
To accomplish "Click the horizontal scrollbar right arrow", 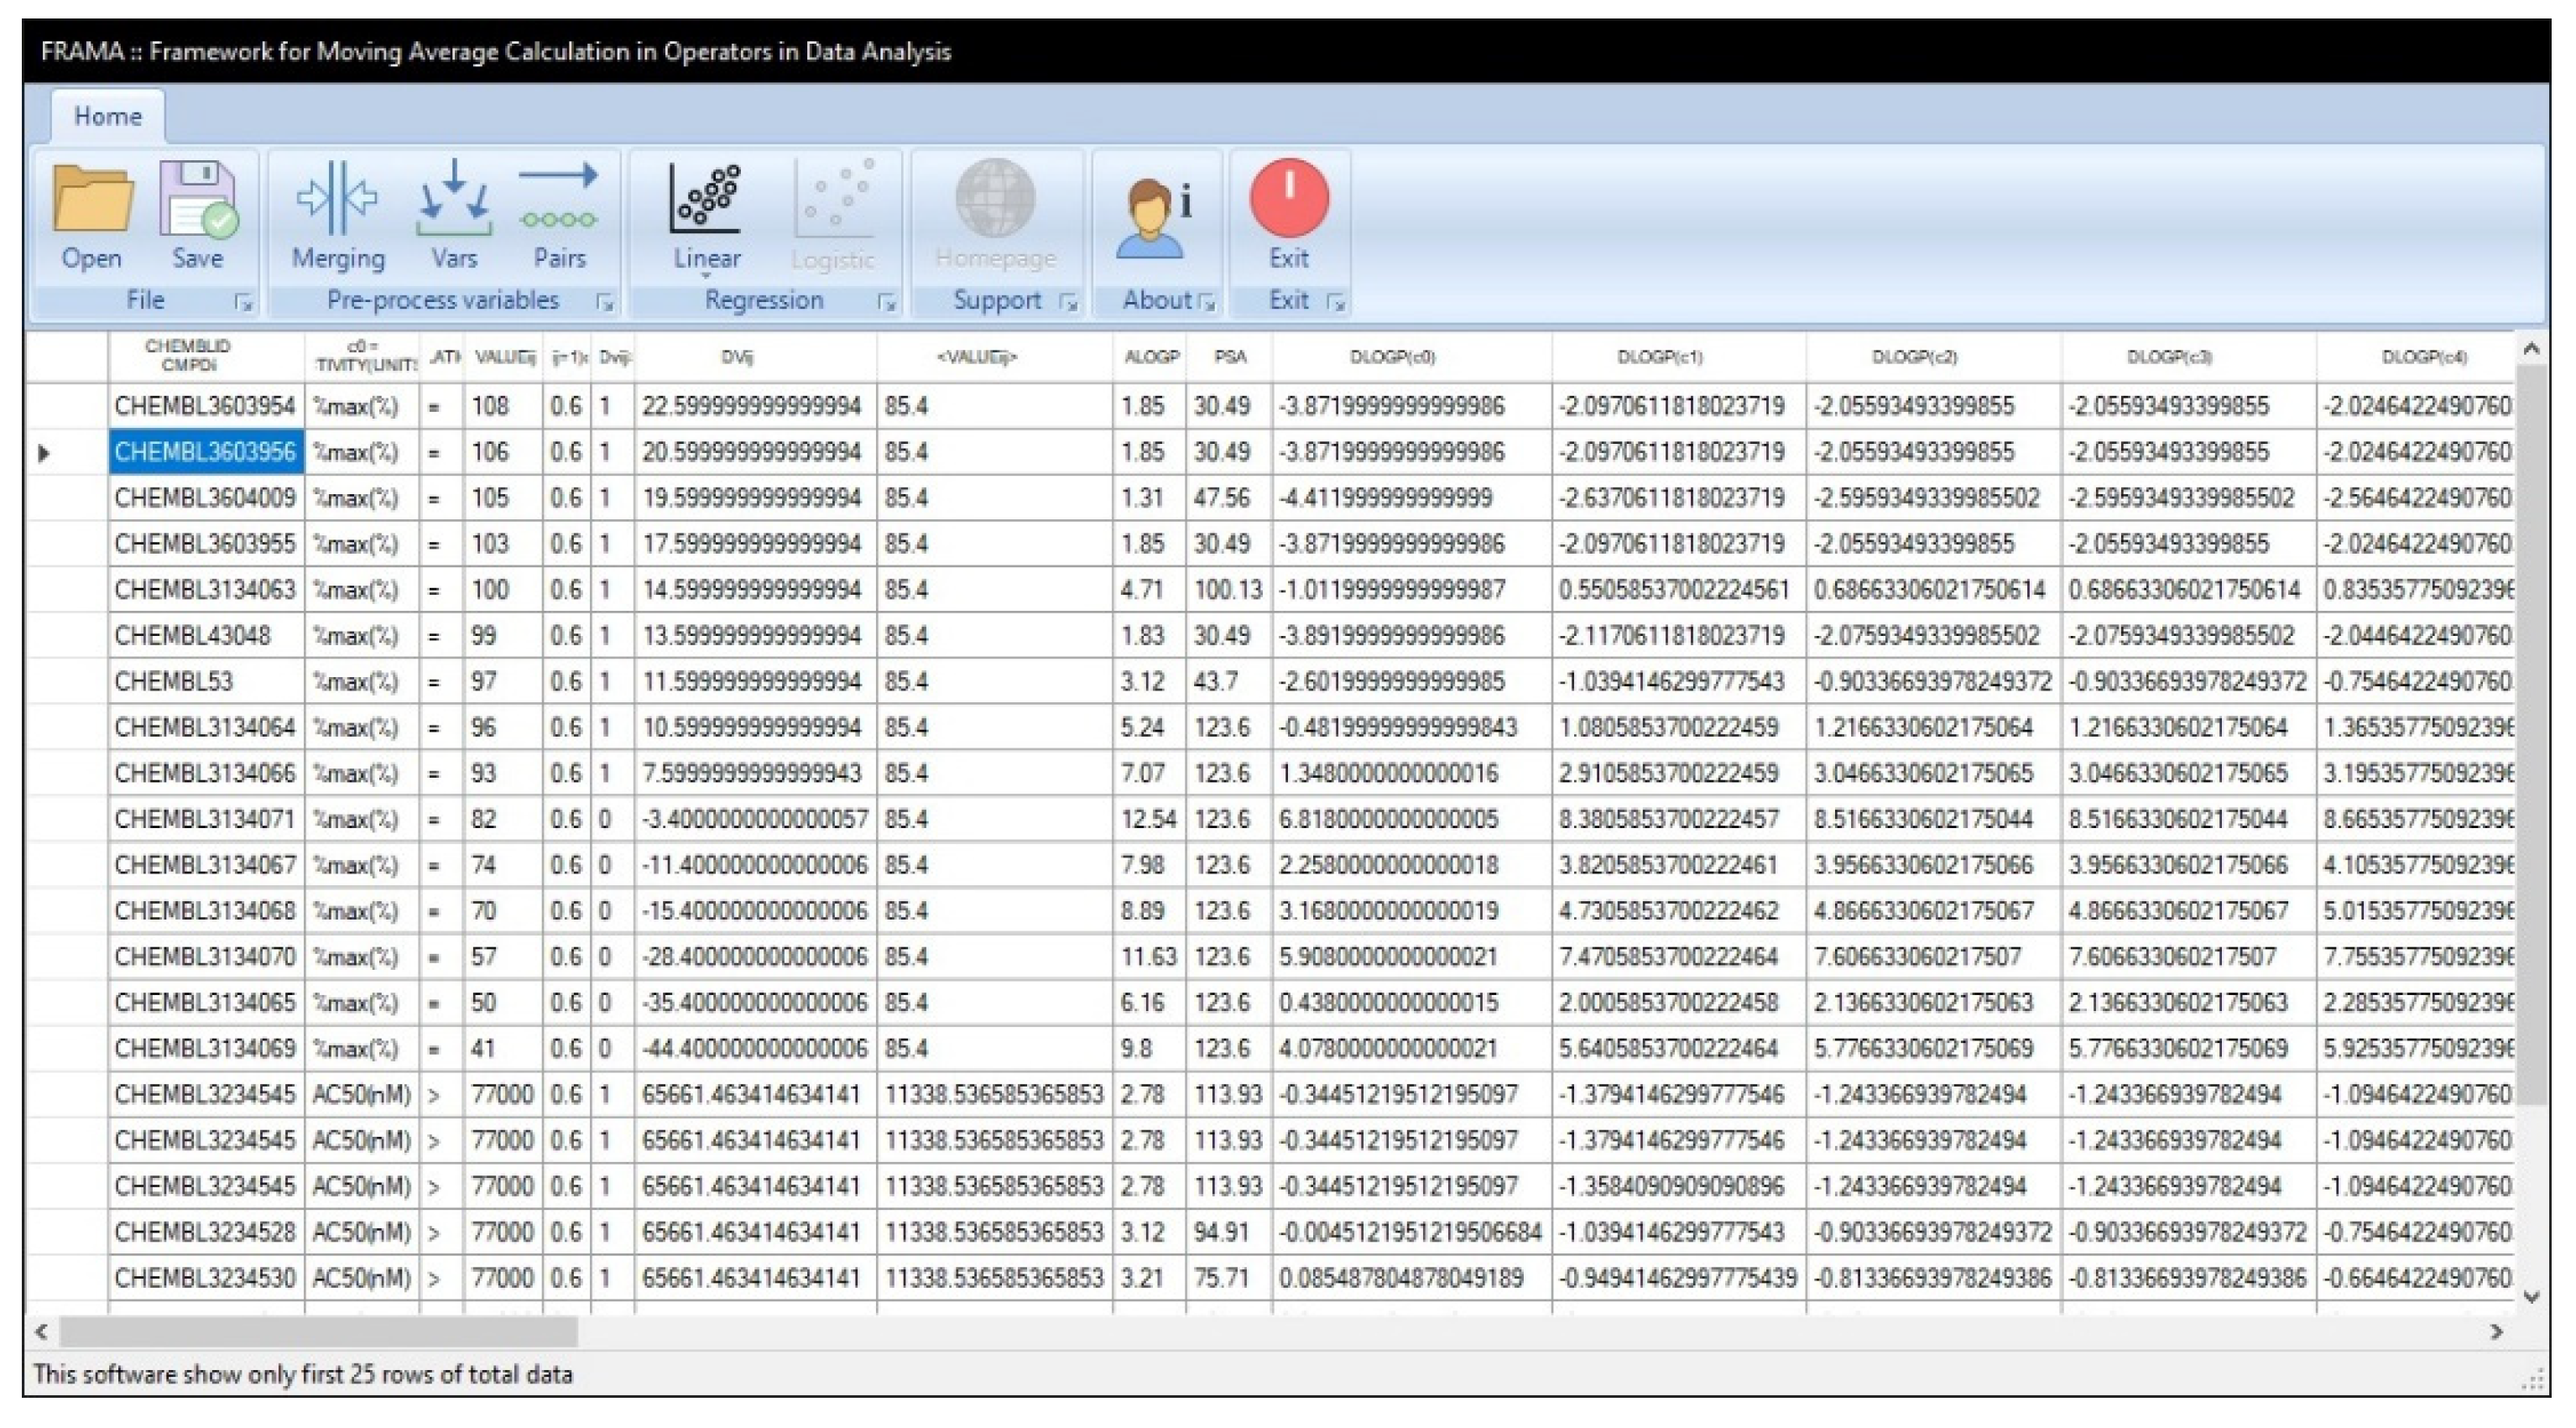I will tap(2497, 1332).
